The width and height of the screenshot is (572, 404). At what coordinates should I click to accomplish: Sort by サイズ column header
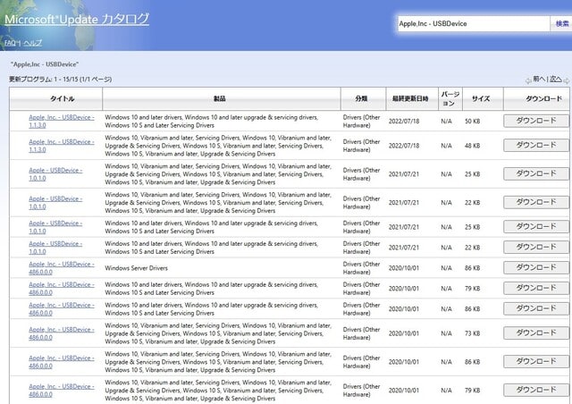tap(483, 98)
